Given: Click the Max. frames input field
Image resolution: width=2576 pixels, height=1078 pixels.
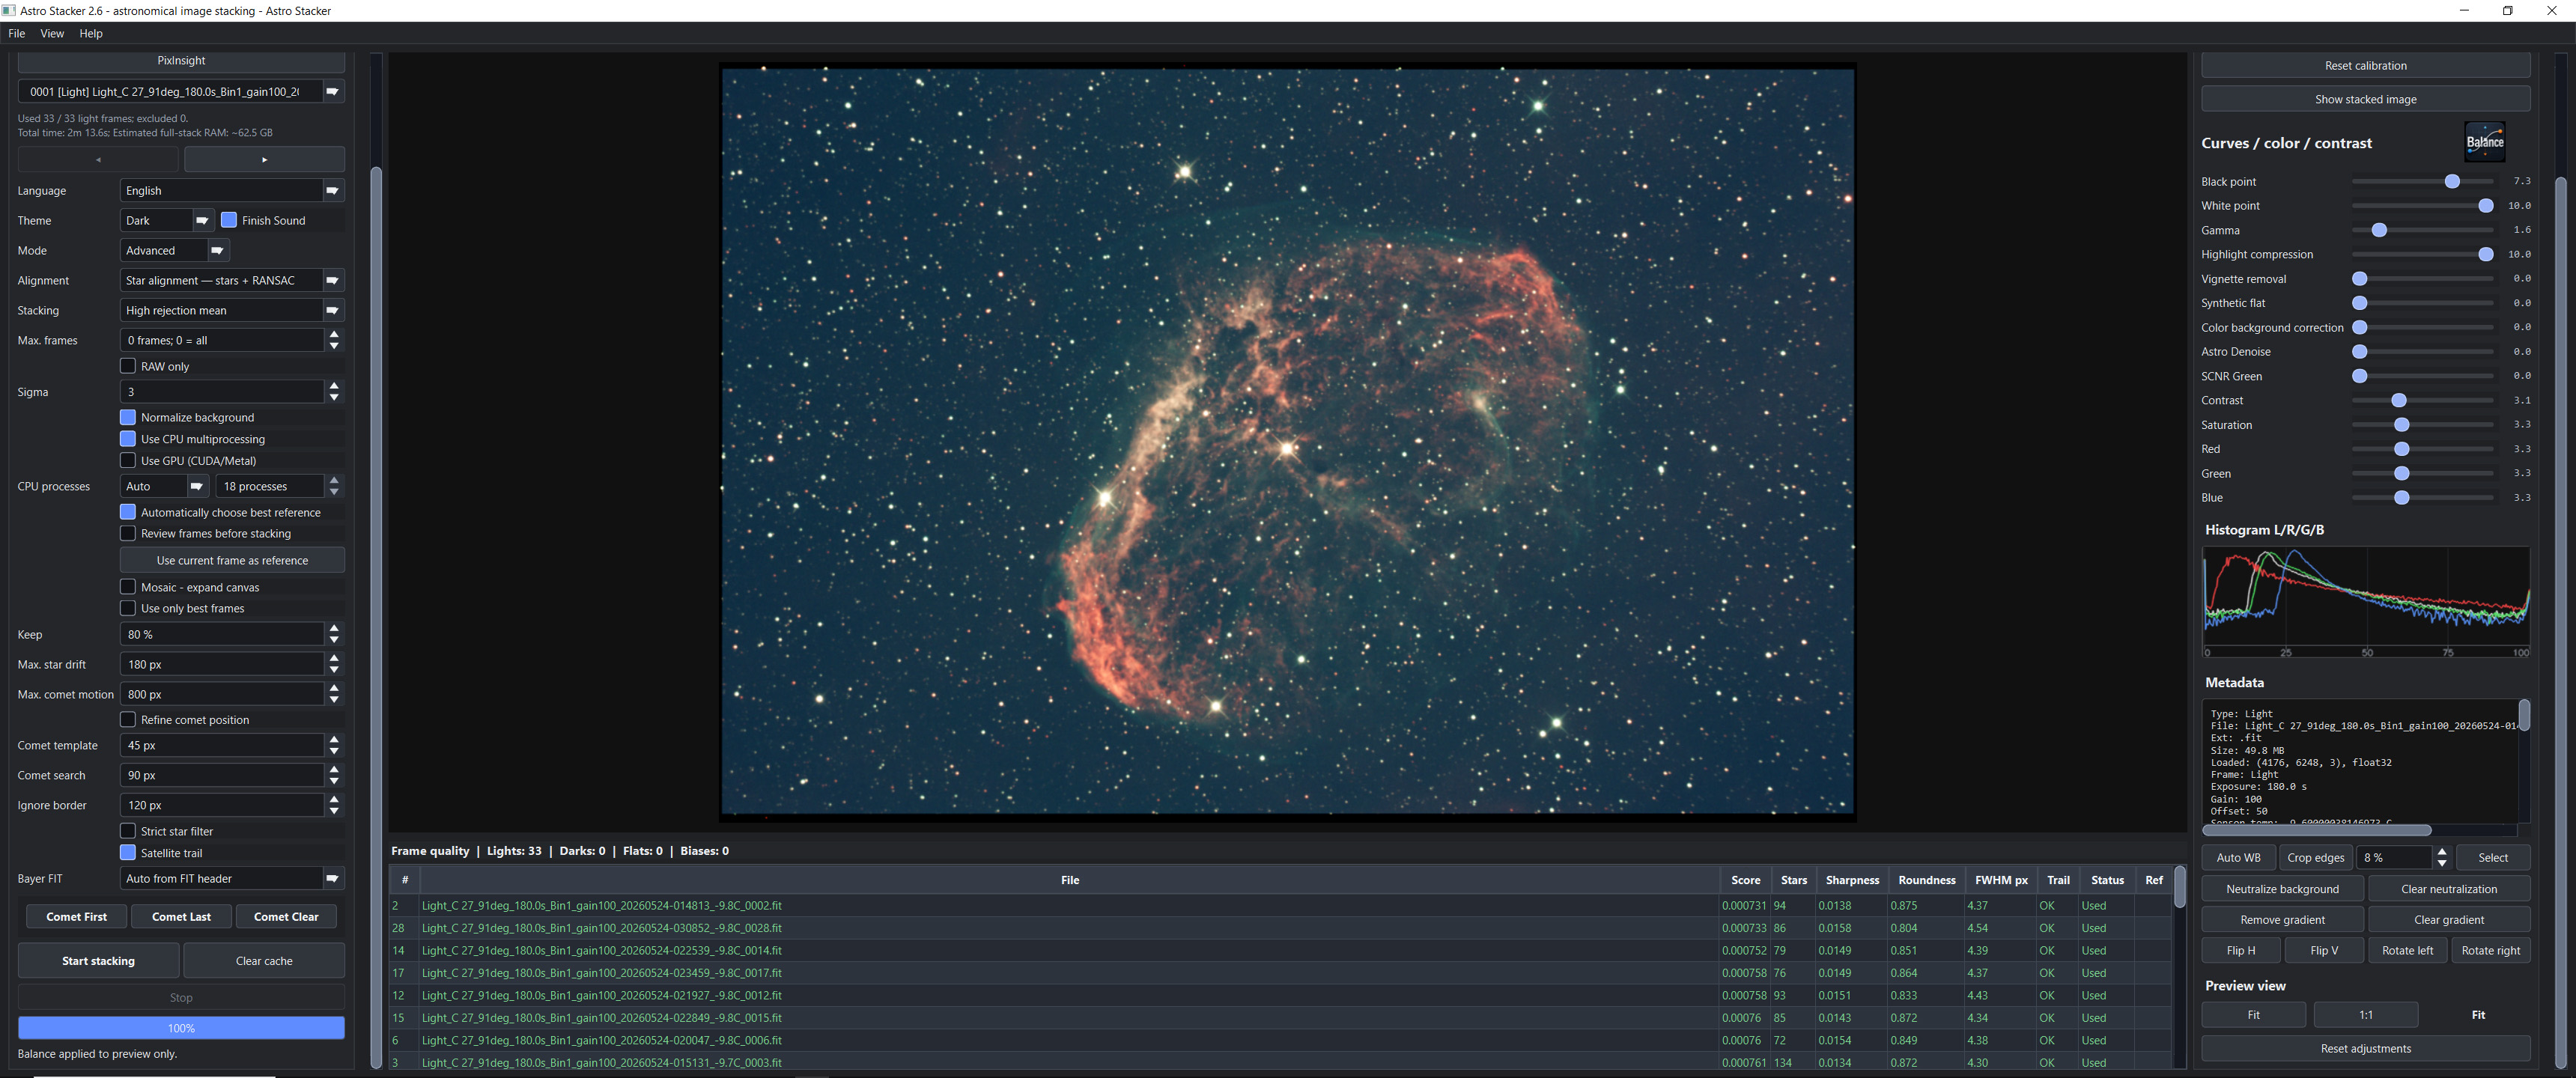Looking at the screenshot, I should [222, 340].
